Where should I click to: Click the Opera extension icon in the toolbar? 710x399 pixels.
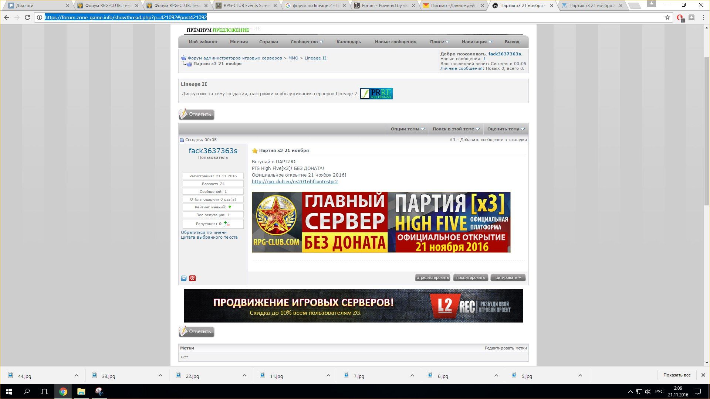click(x=680, y=17)
